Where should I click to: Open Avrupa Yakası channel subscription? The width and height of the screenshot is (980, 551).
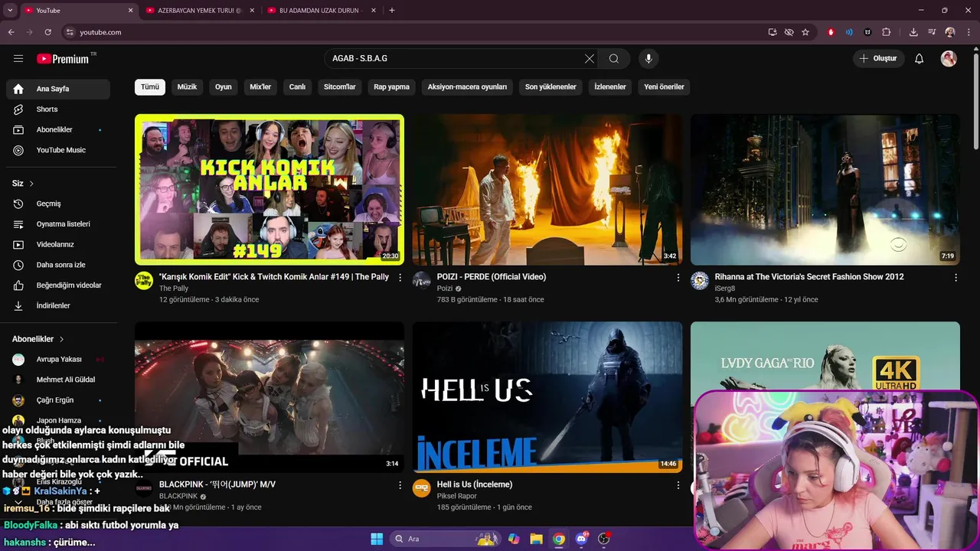[58, 359]
